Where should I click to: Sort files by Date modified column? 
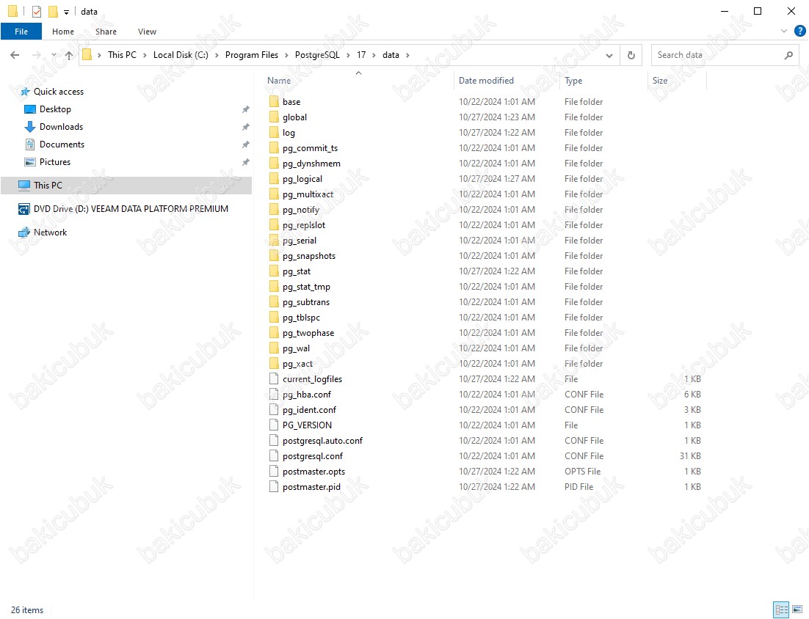point(486,81)
